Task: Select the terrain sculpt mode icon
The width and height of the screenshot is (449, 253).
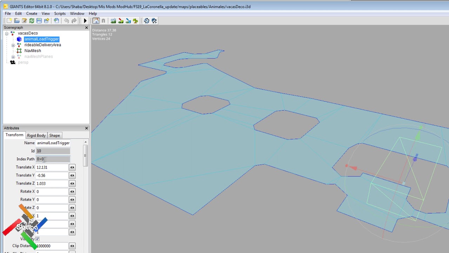Action: coord(113,21)
